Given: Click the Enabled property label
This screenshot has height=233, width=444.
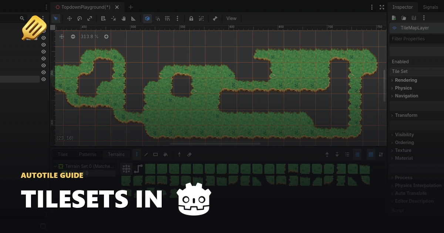Looking at the screenshot, I should [x=400, y=62].
